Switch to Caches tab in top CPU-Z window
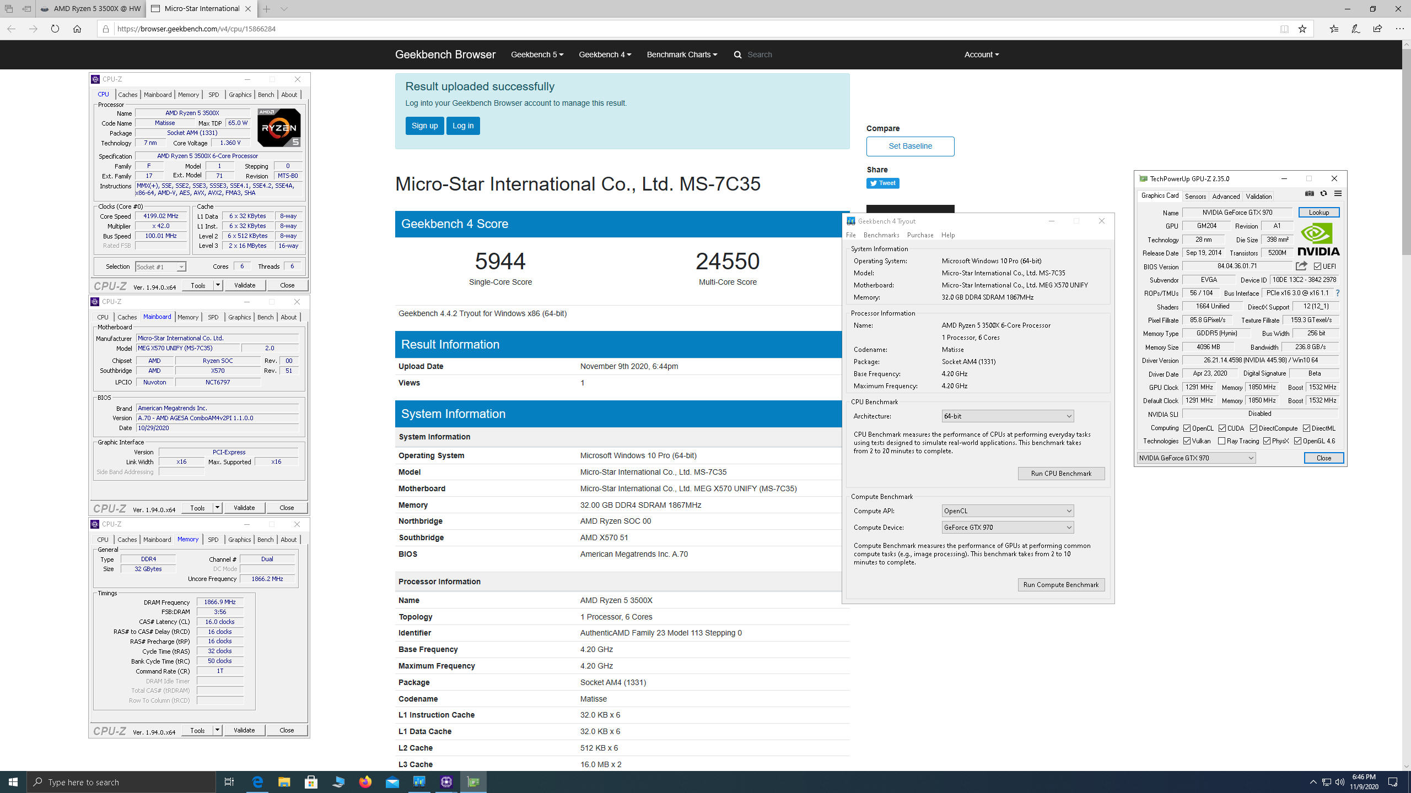This screenshot has height=793, width=1411. tap(127, 95)
